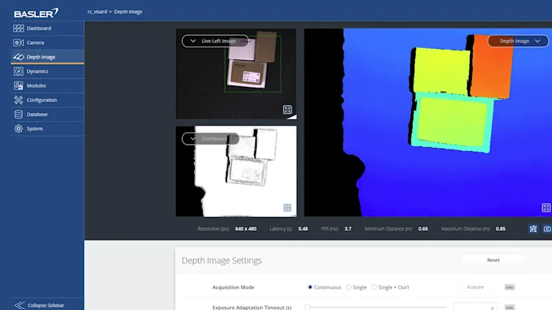Open Configuration in the sidebar
Screen dimensions: 552x310
[x=41, y=100]
